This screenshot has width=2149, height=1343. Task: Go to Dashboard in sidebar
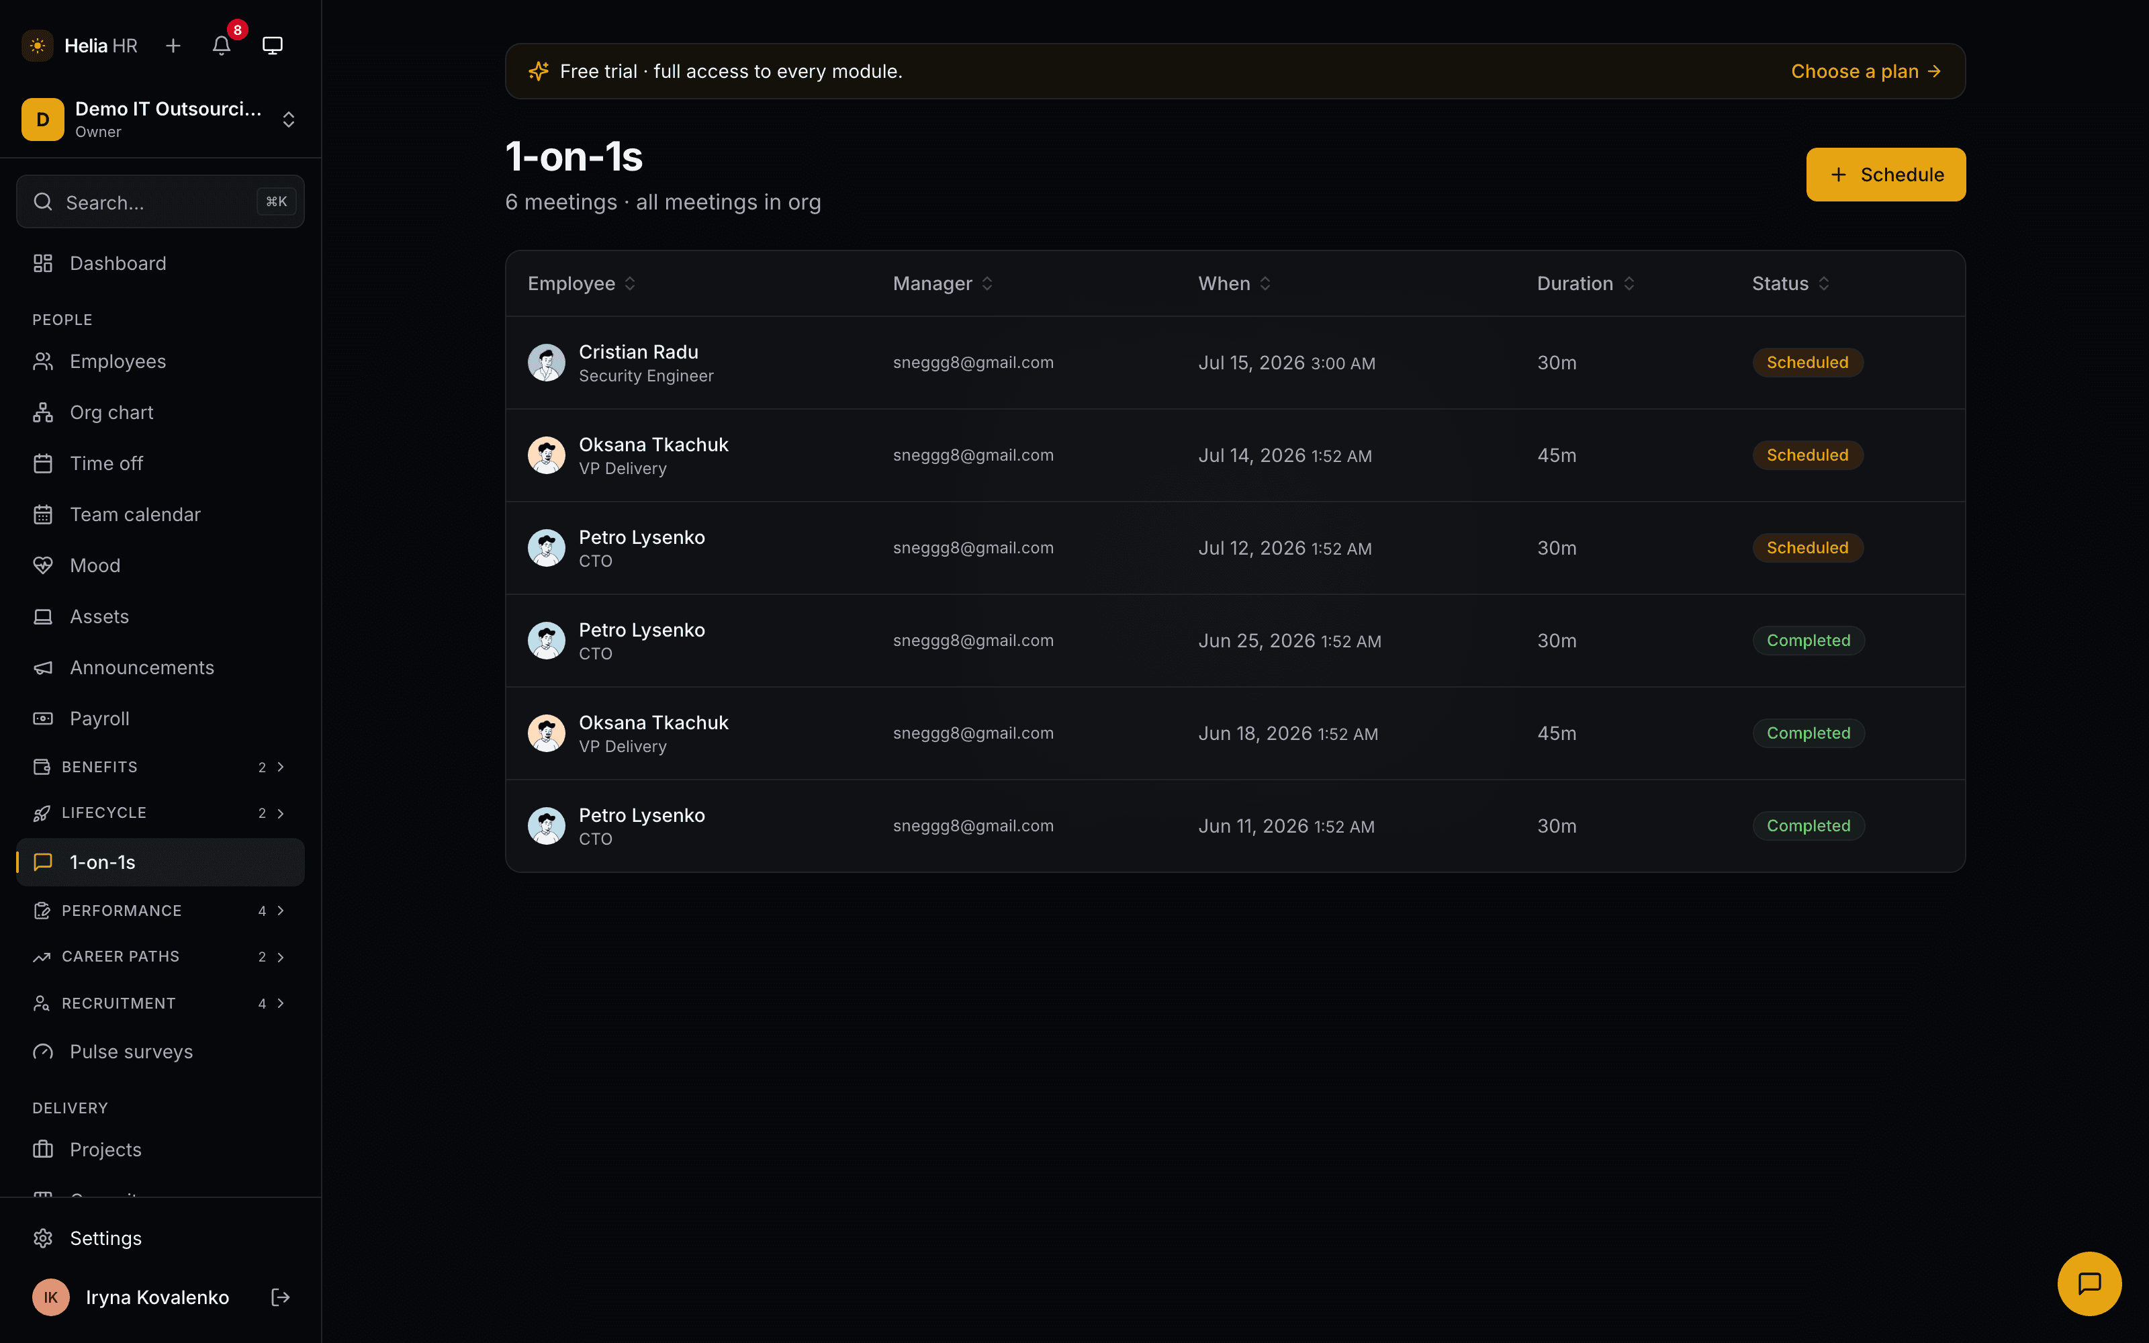coord(160,263)
